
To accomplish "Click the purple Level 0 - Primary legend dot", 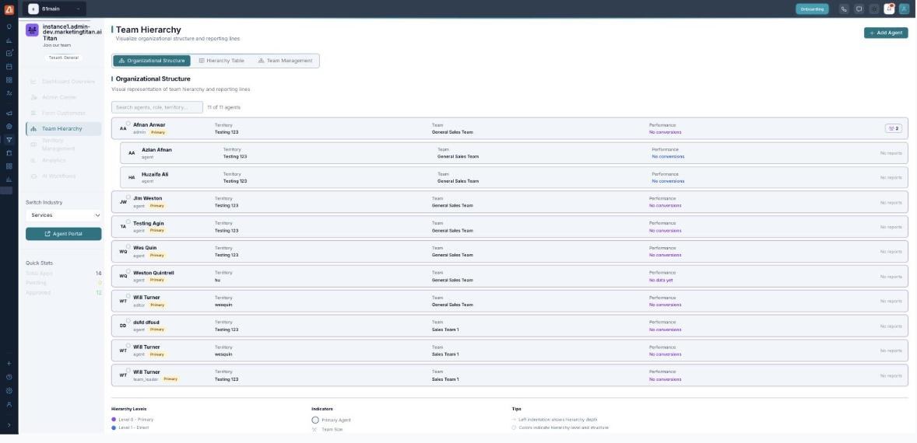I will (114, 420).
